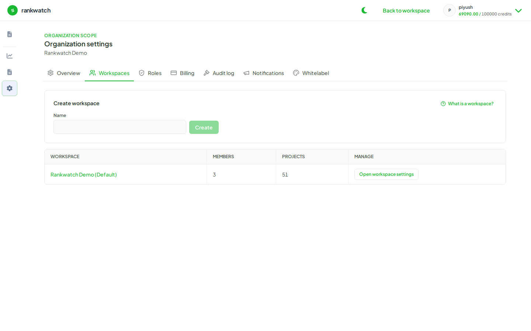Click the Open workspace settings button
Viewport: 531px width, 331px height.
pyautogui.click(x=386, y=174)
